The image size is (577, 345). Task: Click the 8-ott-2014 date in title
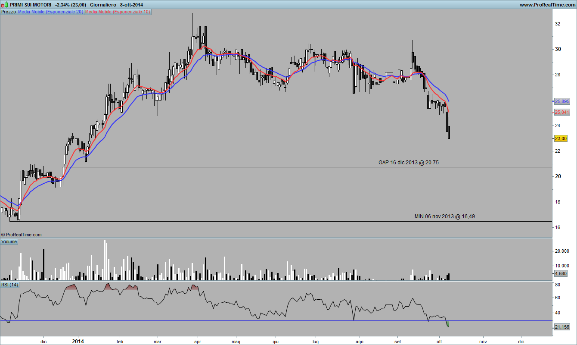point(132,5)
